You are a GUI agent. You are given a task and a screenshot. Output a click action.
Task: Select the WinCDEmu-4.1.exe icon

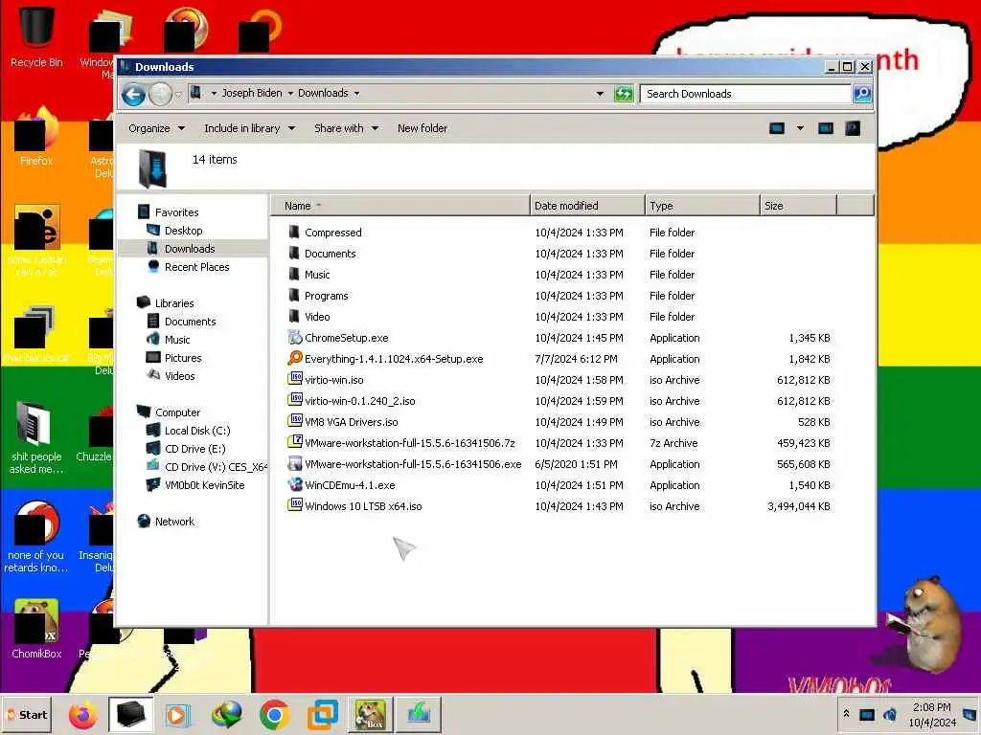[295, 485]
